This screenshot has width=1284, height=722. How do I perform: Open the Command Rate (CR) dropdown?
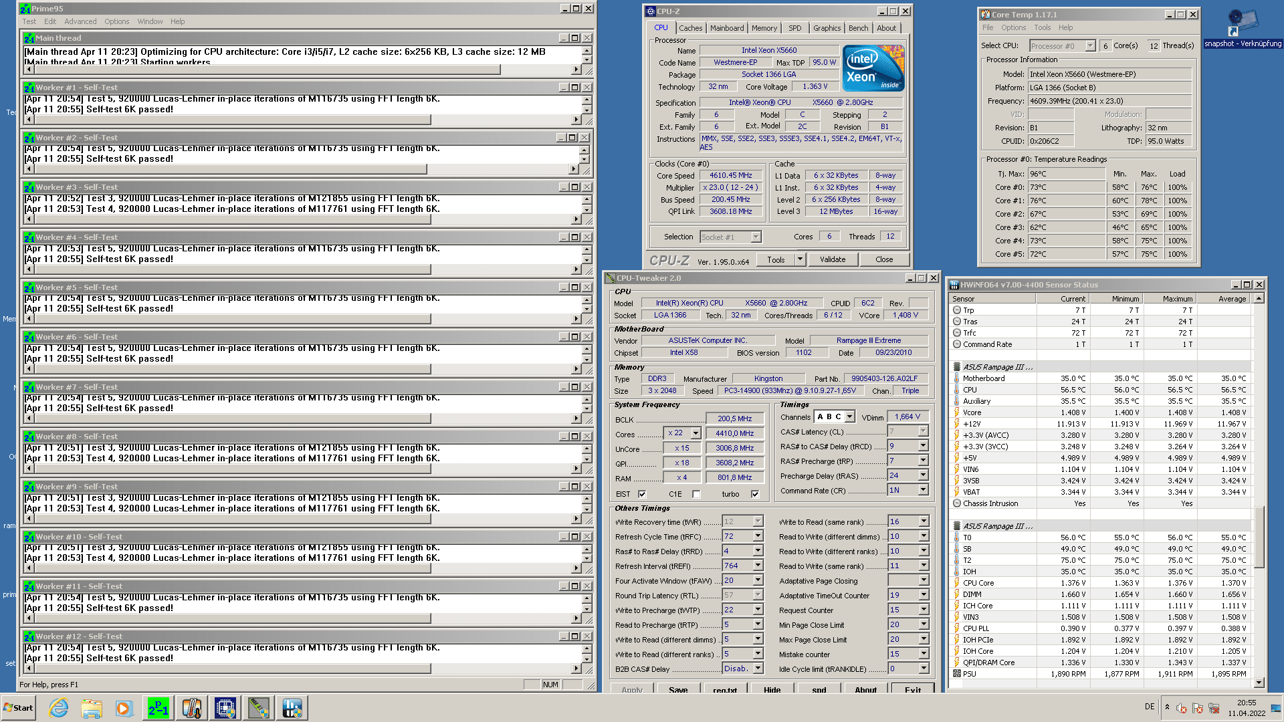pyautogui.click(x=923, y=490)
